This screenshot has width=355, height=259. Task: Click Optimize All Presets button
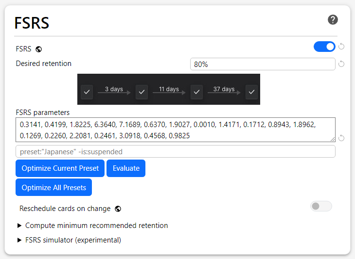coord(54,188)
